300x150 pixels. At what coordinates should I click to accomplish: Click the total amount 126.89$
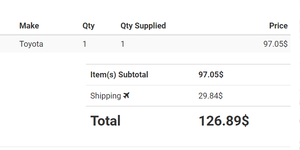click(224, 121)
